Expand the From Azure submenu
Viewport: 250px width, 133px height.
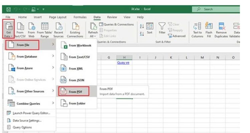click(x=30, y=68)
